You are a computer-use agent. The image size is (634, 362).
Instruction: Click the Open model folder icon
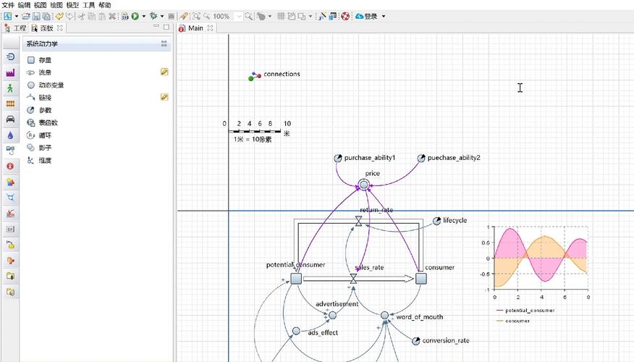[26, 16]
